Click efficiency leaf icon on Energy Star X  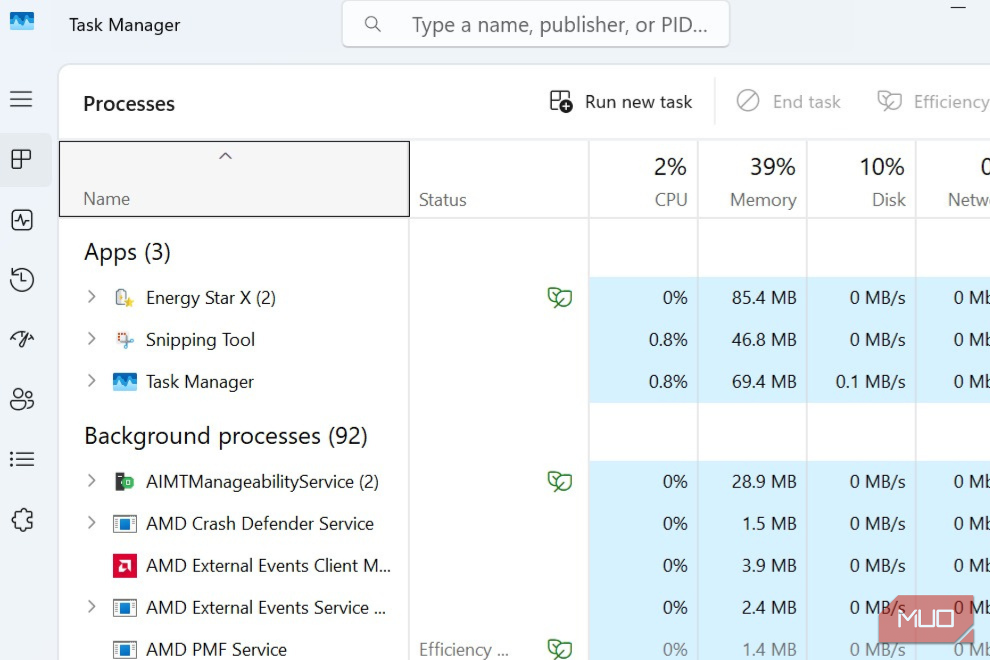coord(559,297)
